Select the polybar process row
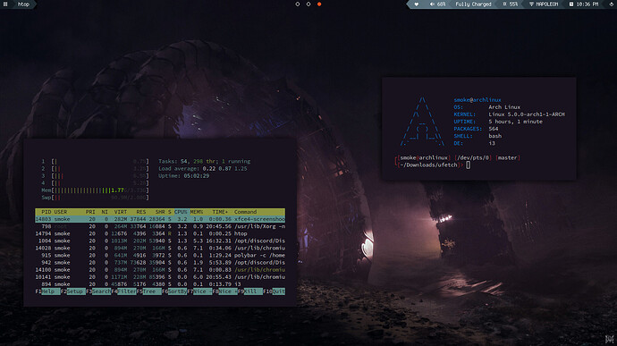This screenshot has width=617, height=346. (160, 255)
